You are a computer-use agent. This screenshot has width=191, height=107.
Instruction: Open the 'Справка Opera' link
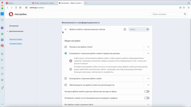pos(16,43)
